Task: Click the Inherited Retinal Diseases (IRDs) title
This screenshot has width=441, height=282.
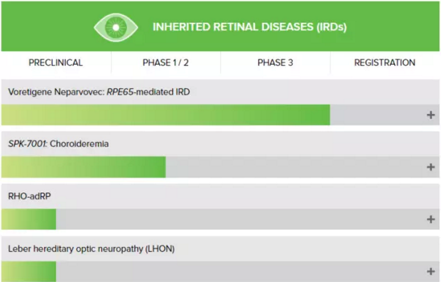Action: tap(250, 27)
